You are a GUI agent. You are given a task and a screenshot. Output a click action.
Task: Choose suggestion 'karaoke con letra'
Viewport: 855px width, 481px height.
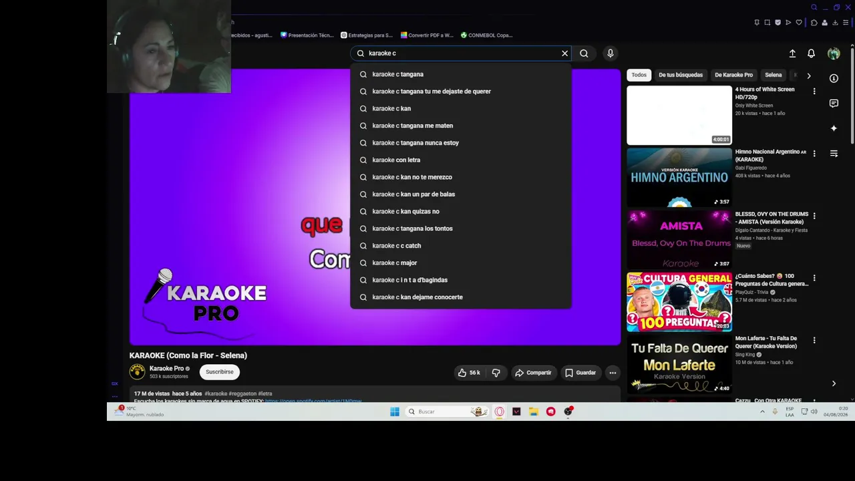[x=461, y=160]
